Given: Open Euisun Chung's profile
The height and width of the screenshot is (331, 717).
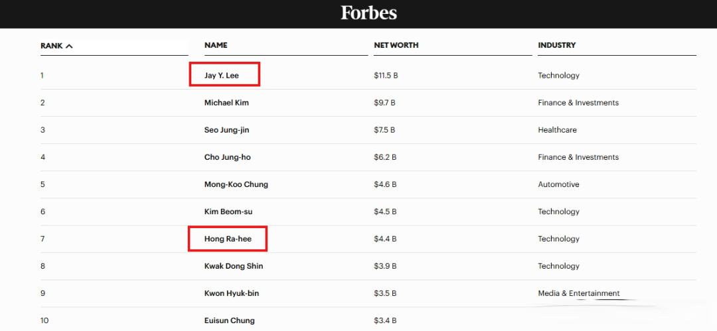Looking at the screenshot, I should [x=229, y=320].
